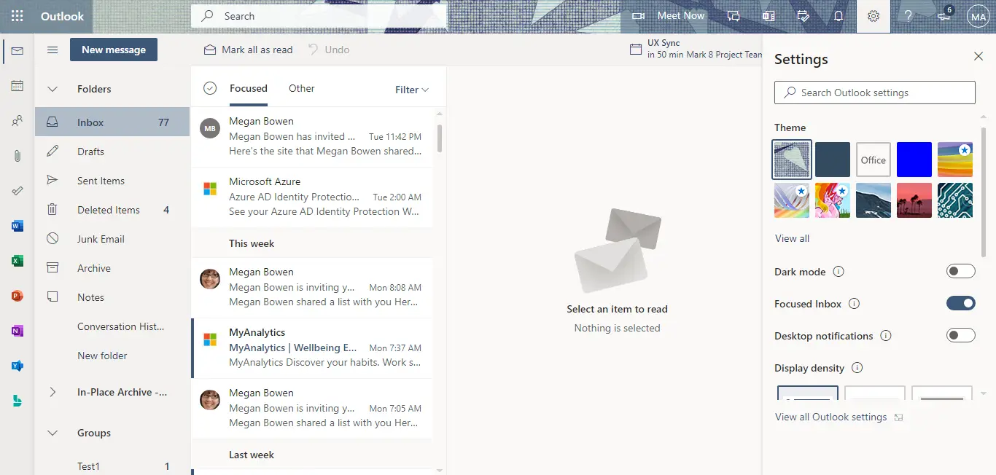Click the Dark mode info icon
Viewport: 996px width, 475px height.
click(839, 272)
